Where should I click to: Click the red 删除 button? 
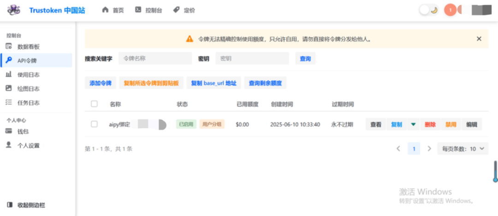tap(430, 125)
